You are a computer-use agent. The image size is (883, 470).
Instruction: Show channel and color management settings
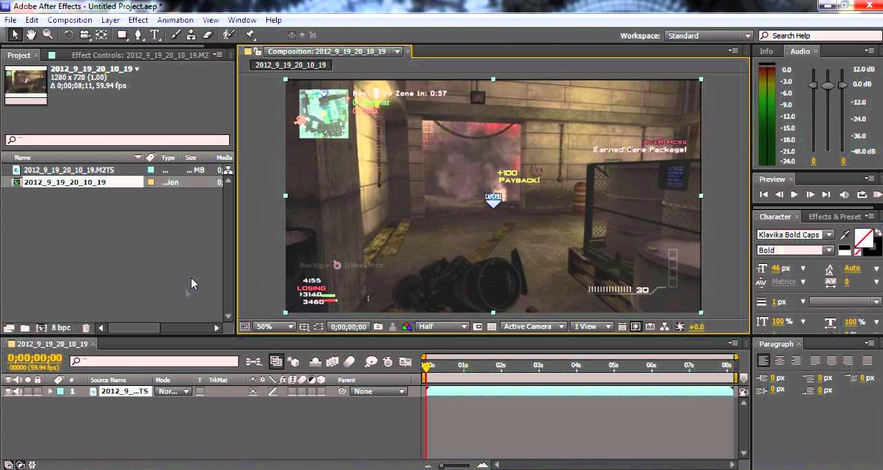(x=407, y=327)
